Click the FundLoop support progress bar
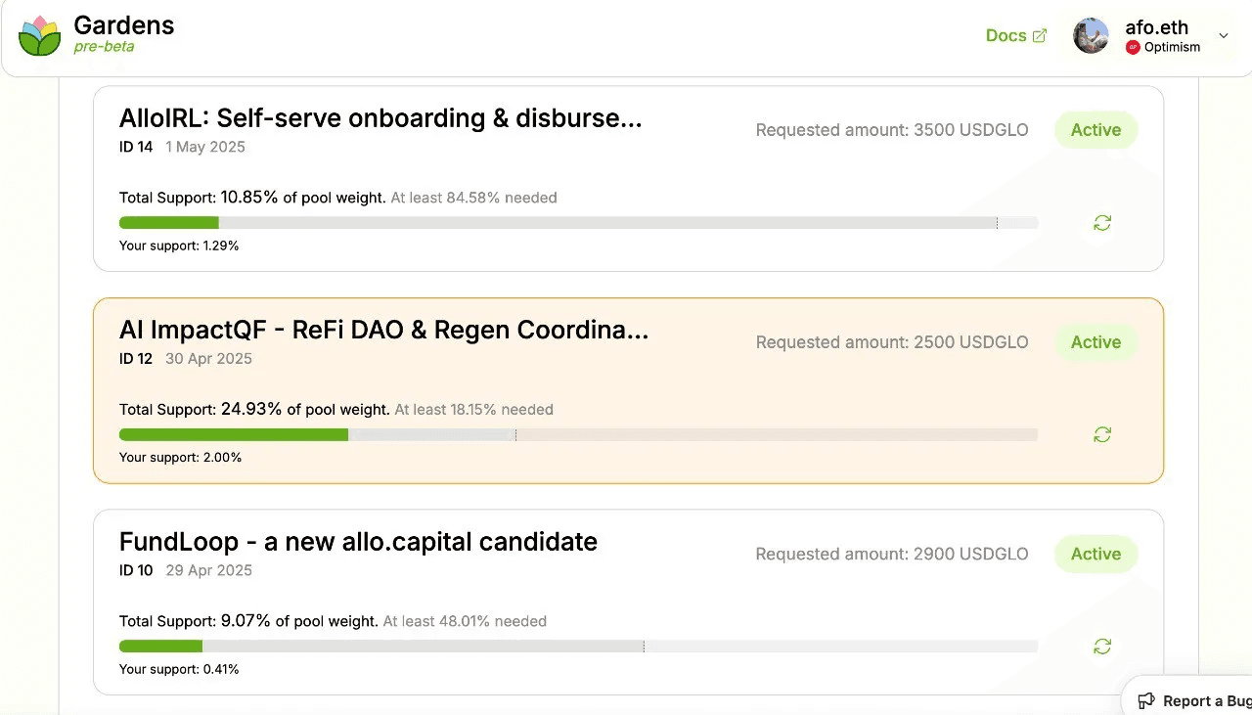This screenshot has width=1252, height=715. click(x=578, y=647)
